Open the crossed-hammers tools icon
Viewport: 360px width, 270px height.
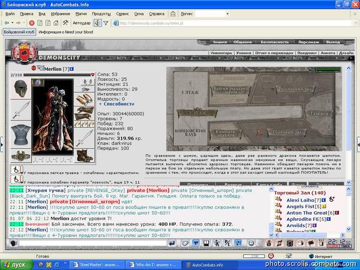[x=65, y=23]
